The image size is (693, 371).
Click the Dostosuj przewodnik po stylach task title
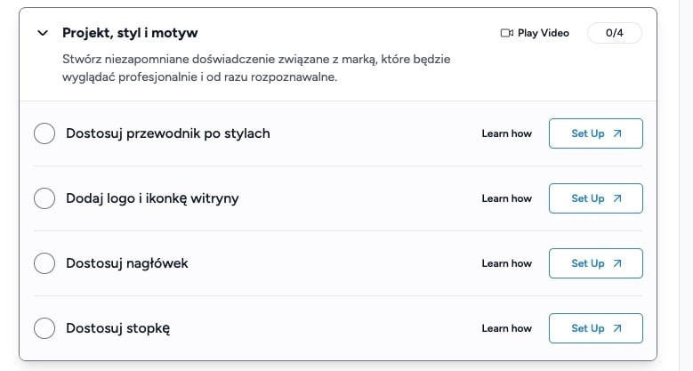click(167, 133)
